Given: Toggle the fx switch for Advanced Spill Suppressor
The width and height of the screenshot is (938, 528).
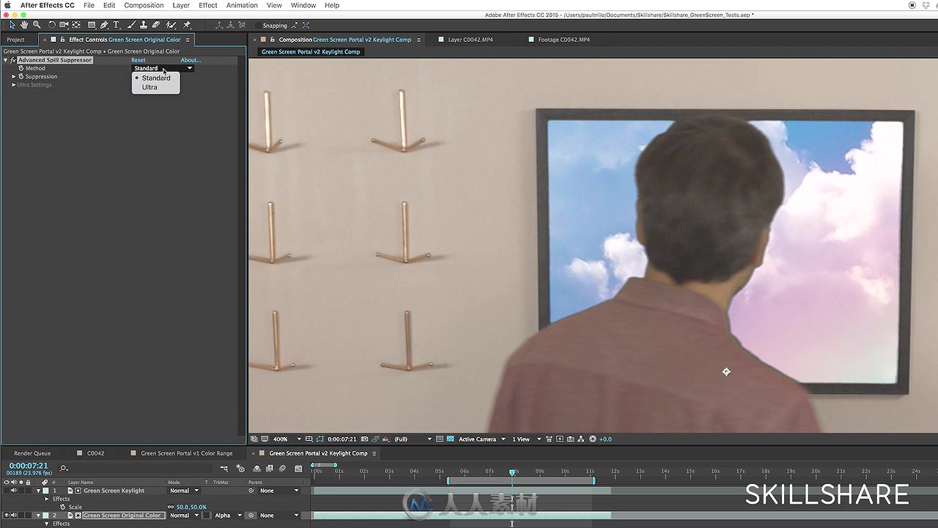Looking at the screenshot, I should (13, 60).
